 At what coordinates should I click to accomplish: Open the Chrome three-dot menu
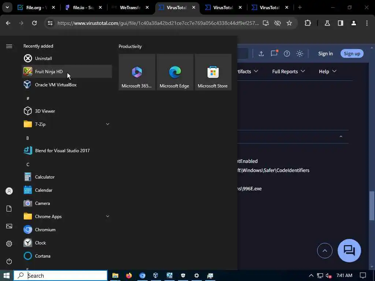pyautogui.click(x=367, y=23)
